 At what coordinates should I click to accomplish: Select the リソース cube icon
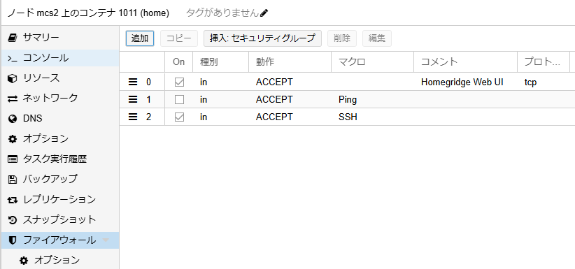pos(13,78)
